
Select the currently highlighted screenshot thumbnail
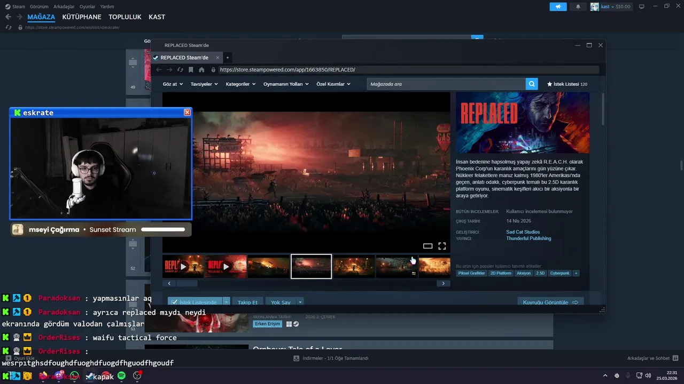(311, 266)
